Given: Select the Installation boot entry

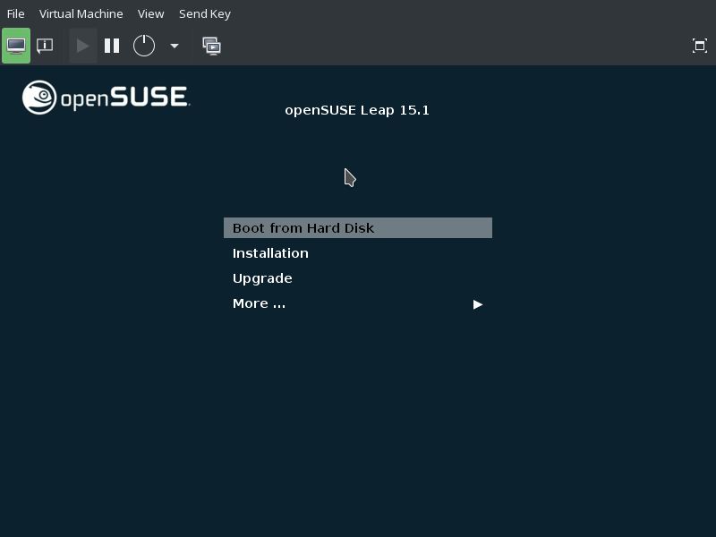Looking at the screenshot, I should click(270, 253).
